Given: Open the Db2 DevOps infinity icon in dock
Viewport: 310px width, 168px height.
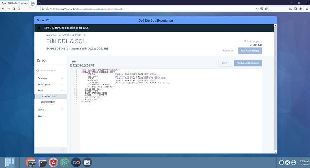Looking at the screenshot, I should coord(76,163).
